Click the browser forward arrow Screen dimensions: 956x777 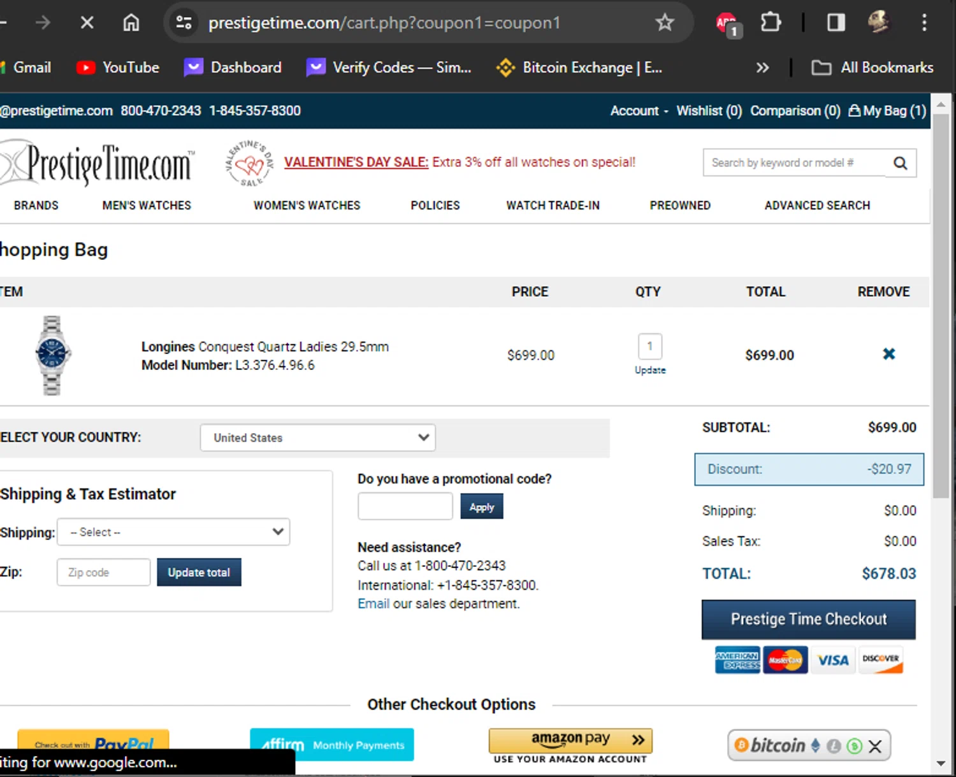click(43, 23)
